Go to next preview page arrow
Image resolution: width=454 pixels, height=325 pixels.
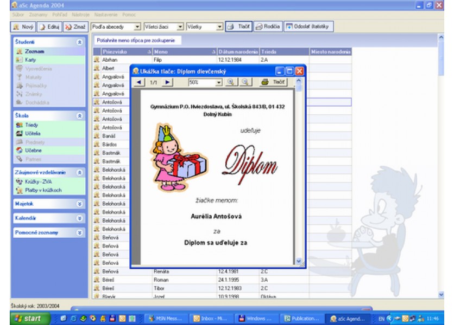(167, 82)
